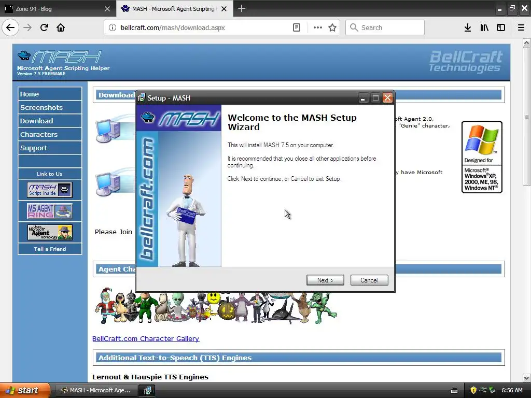Click the page scrollbar up arrow
Viewport: 531px width, 398px height.
527,42
